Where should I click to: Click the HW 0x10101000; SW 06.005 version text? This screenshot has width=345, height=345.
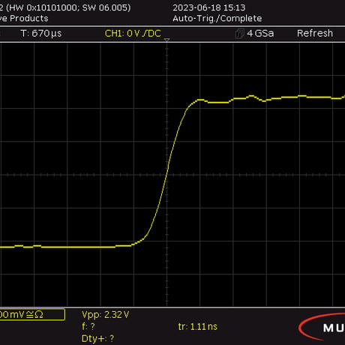tap(68, 7)
